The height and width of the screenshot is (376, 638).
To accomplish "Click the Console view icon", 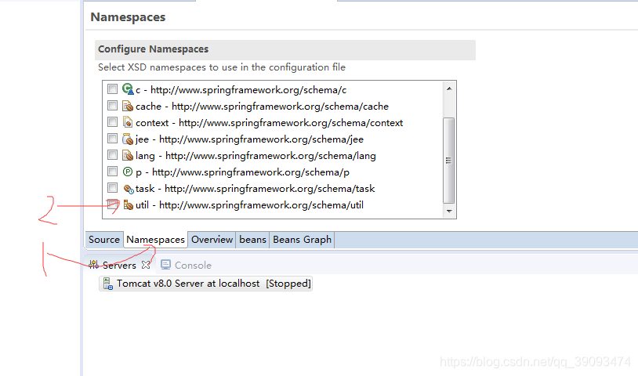I will coord(165,265).
